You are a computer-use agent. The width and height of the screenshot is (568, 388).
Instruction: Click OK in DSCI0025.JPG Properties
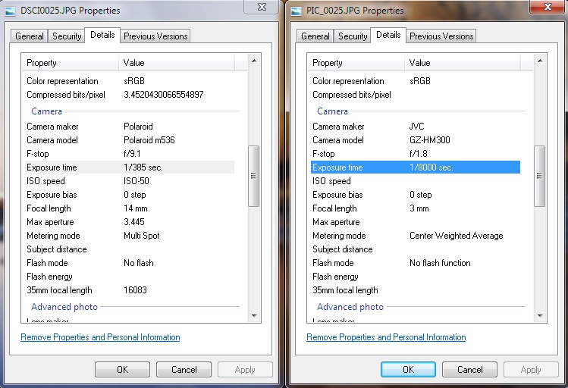coord(122,370)
